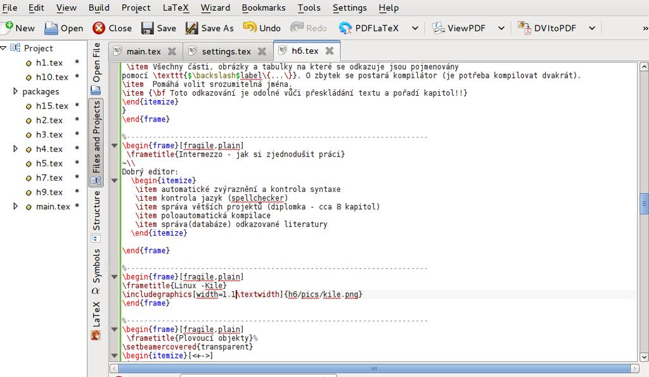Run PDFLaTeX compile icon

pos(345,28)
